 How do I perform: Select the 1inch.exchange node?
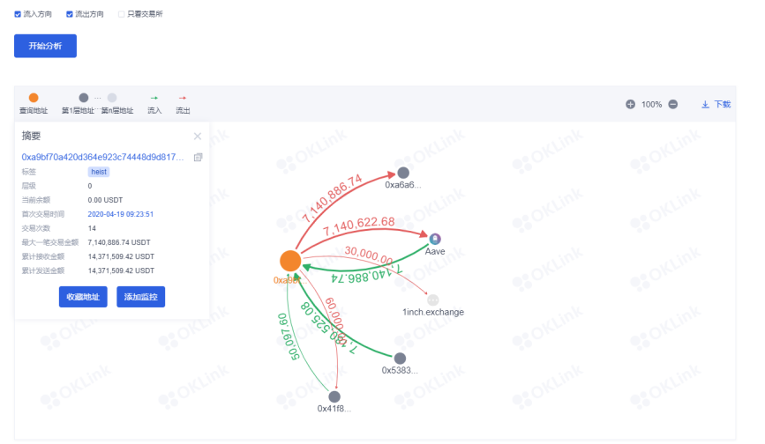pos(432,300)
